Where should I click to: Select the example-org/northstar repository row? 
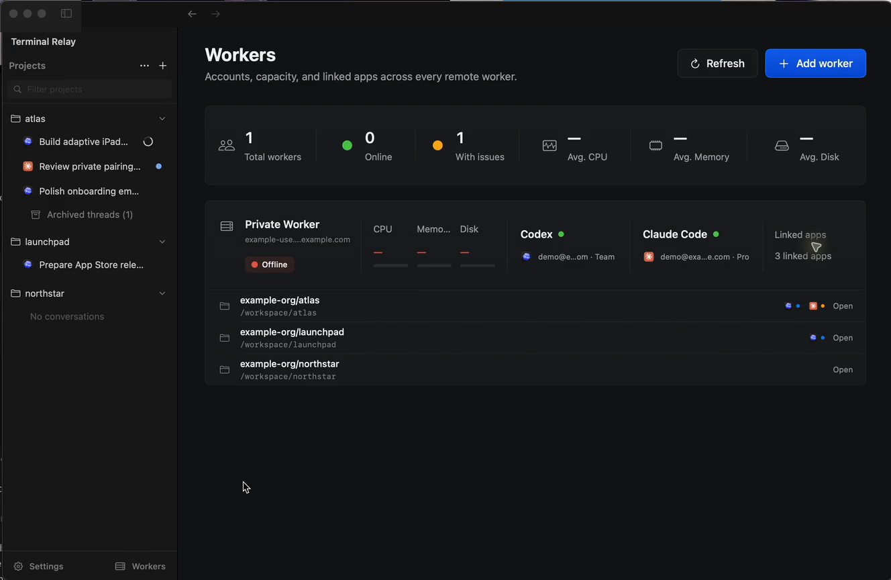tap(535, 370)
